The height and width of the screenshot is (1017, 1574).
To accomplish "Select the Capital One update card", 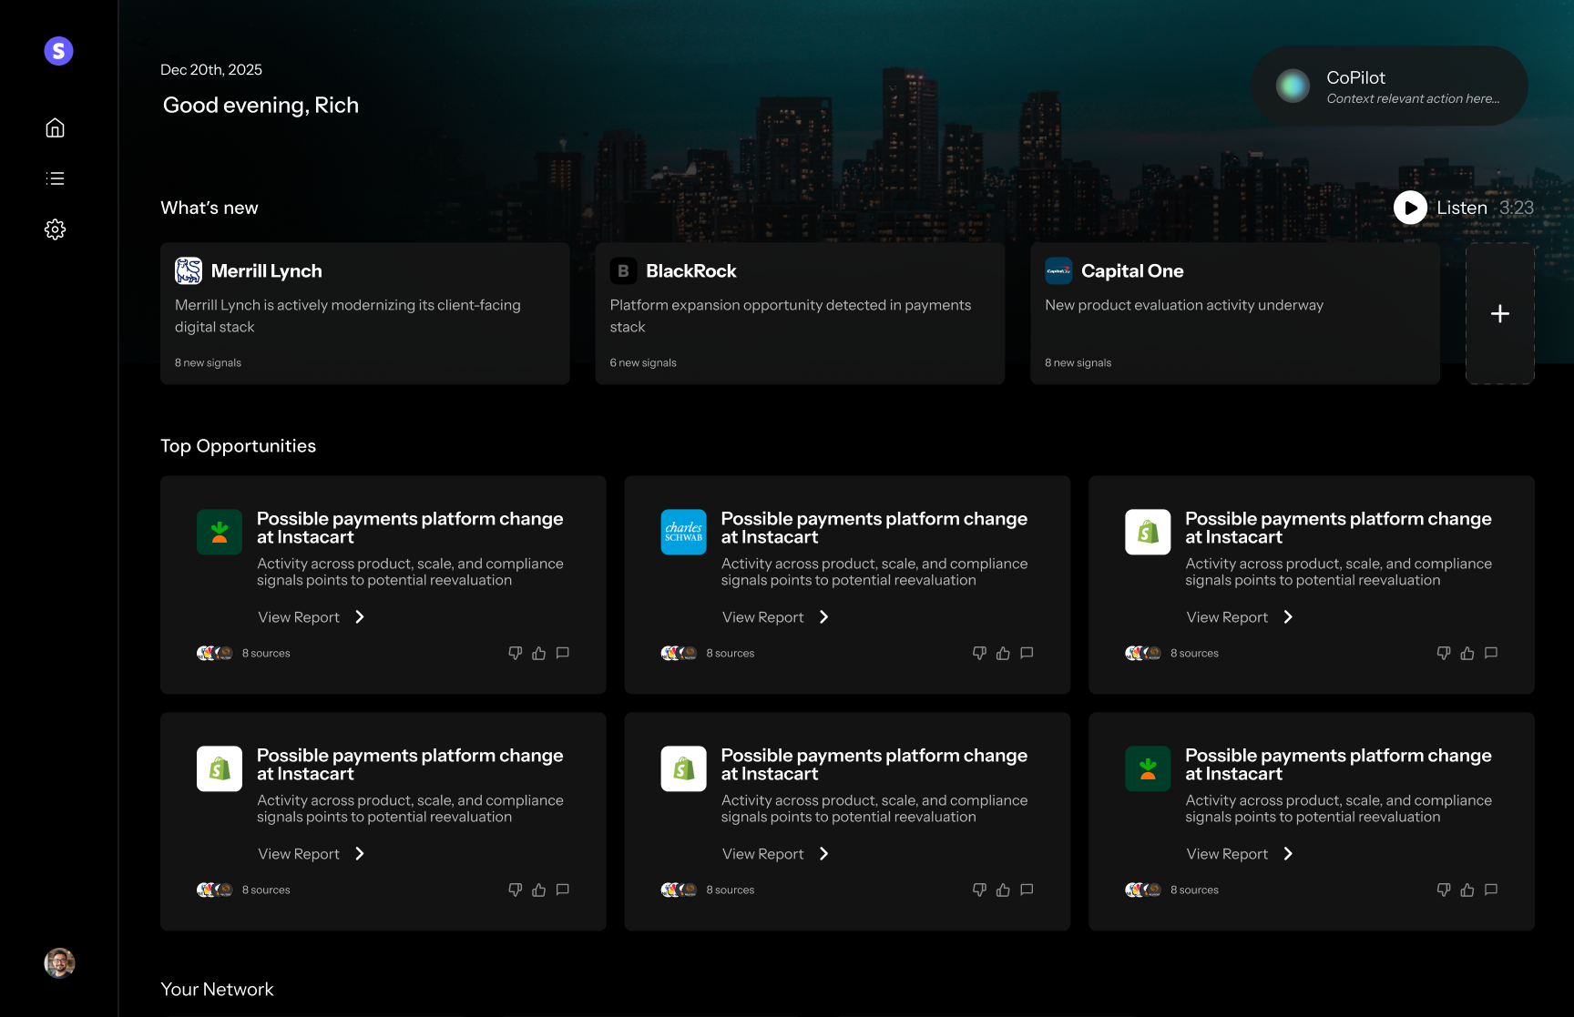I will (1234, 313).
